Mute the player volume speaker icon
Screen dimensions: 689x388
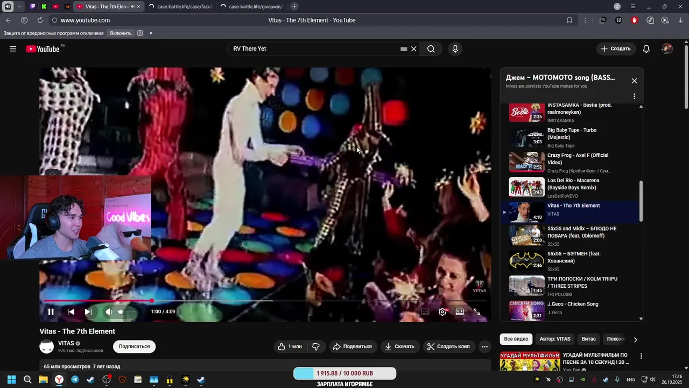109,311
